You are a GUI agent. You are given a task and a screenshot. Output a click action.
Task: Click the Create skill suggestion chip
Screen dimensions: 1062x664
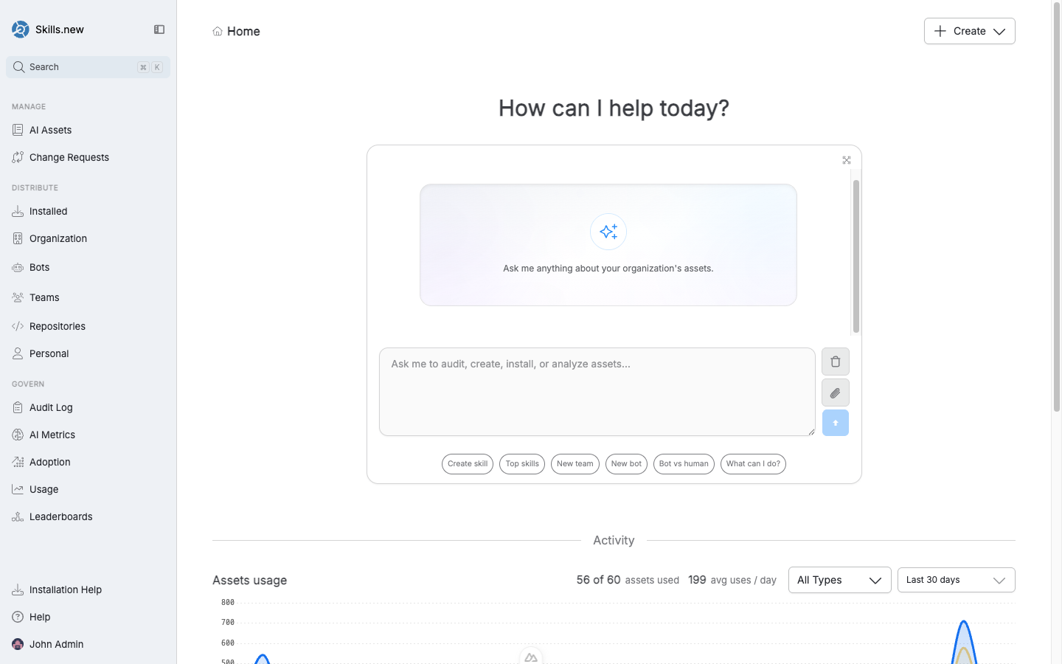pos(468,464)
